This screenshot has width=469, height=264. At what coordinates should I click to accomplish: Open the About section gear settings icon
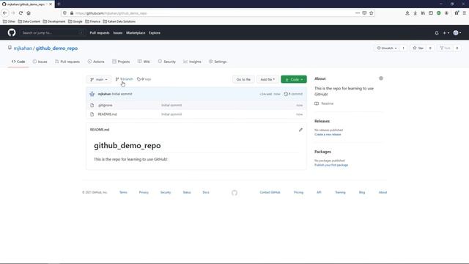[x=381, y=78]
